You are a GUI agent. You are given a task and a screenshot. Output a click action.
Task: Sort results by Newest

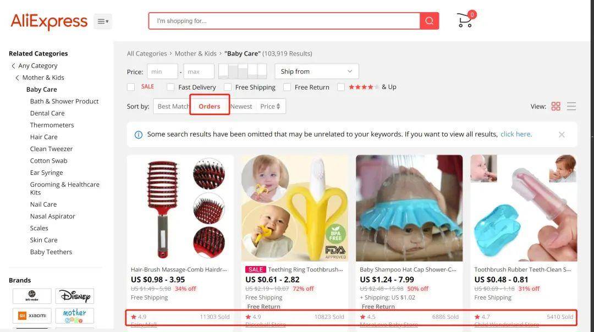tap(241, 107)
